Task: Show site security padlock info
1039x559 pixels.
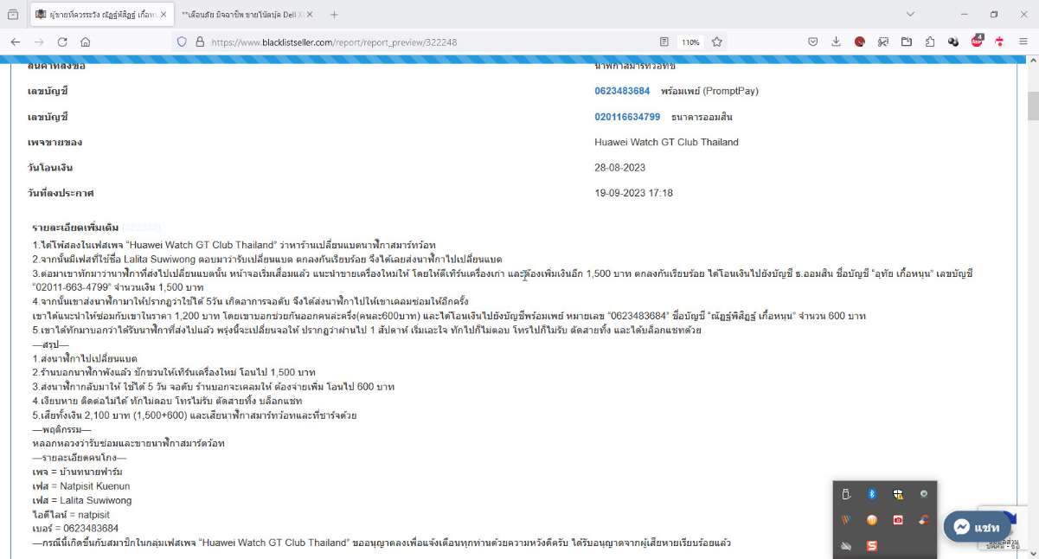Action: click(x=200, y=42)
